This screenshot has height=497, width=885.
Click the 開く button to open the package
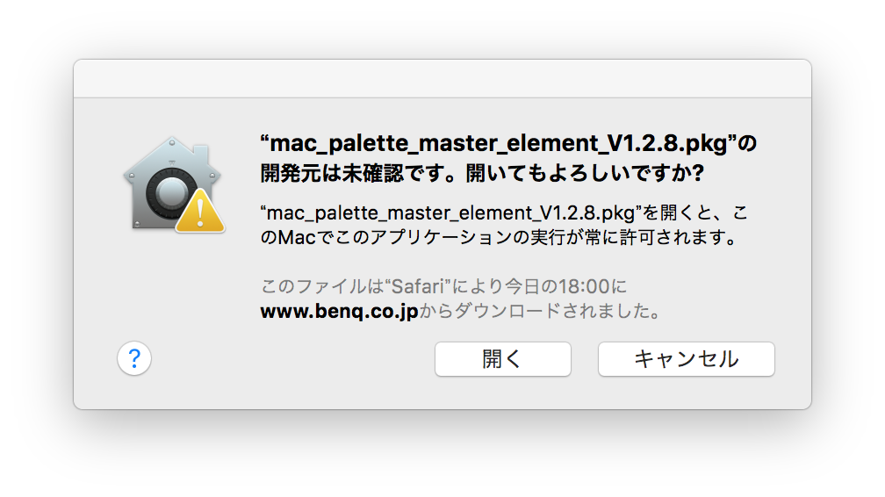[x=503, y=358]
